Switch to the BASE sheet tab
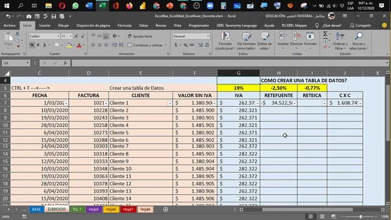Viewport: 391px width, 220px height. pyautogui.click(x=37, y=210)
